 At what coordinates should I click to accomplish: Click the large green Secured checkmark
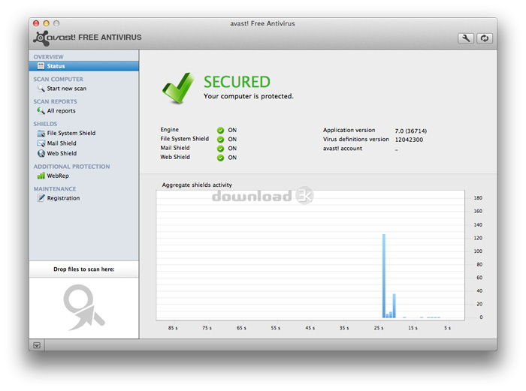(178, 89)
